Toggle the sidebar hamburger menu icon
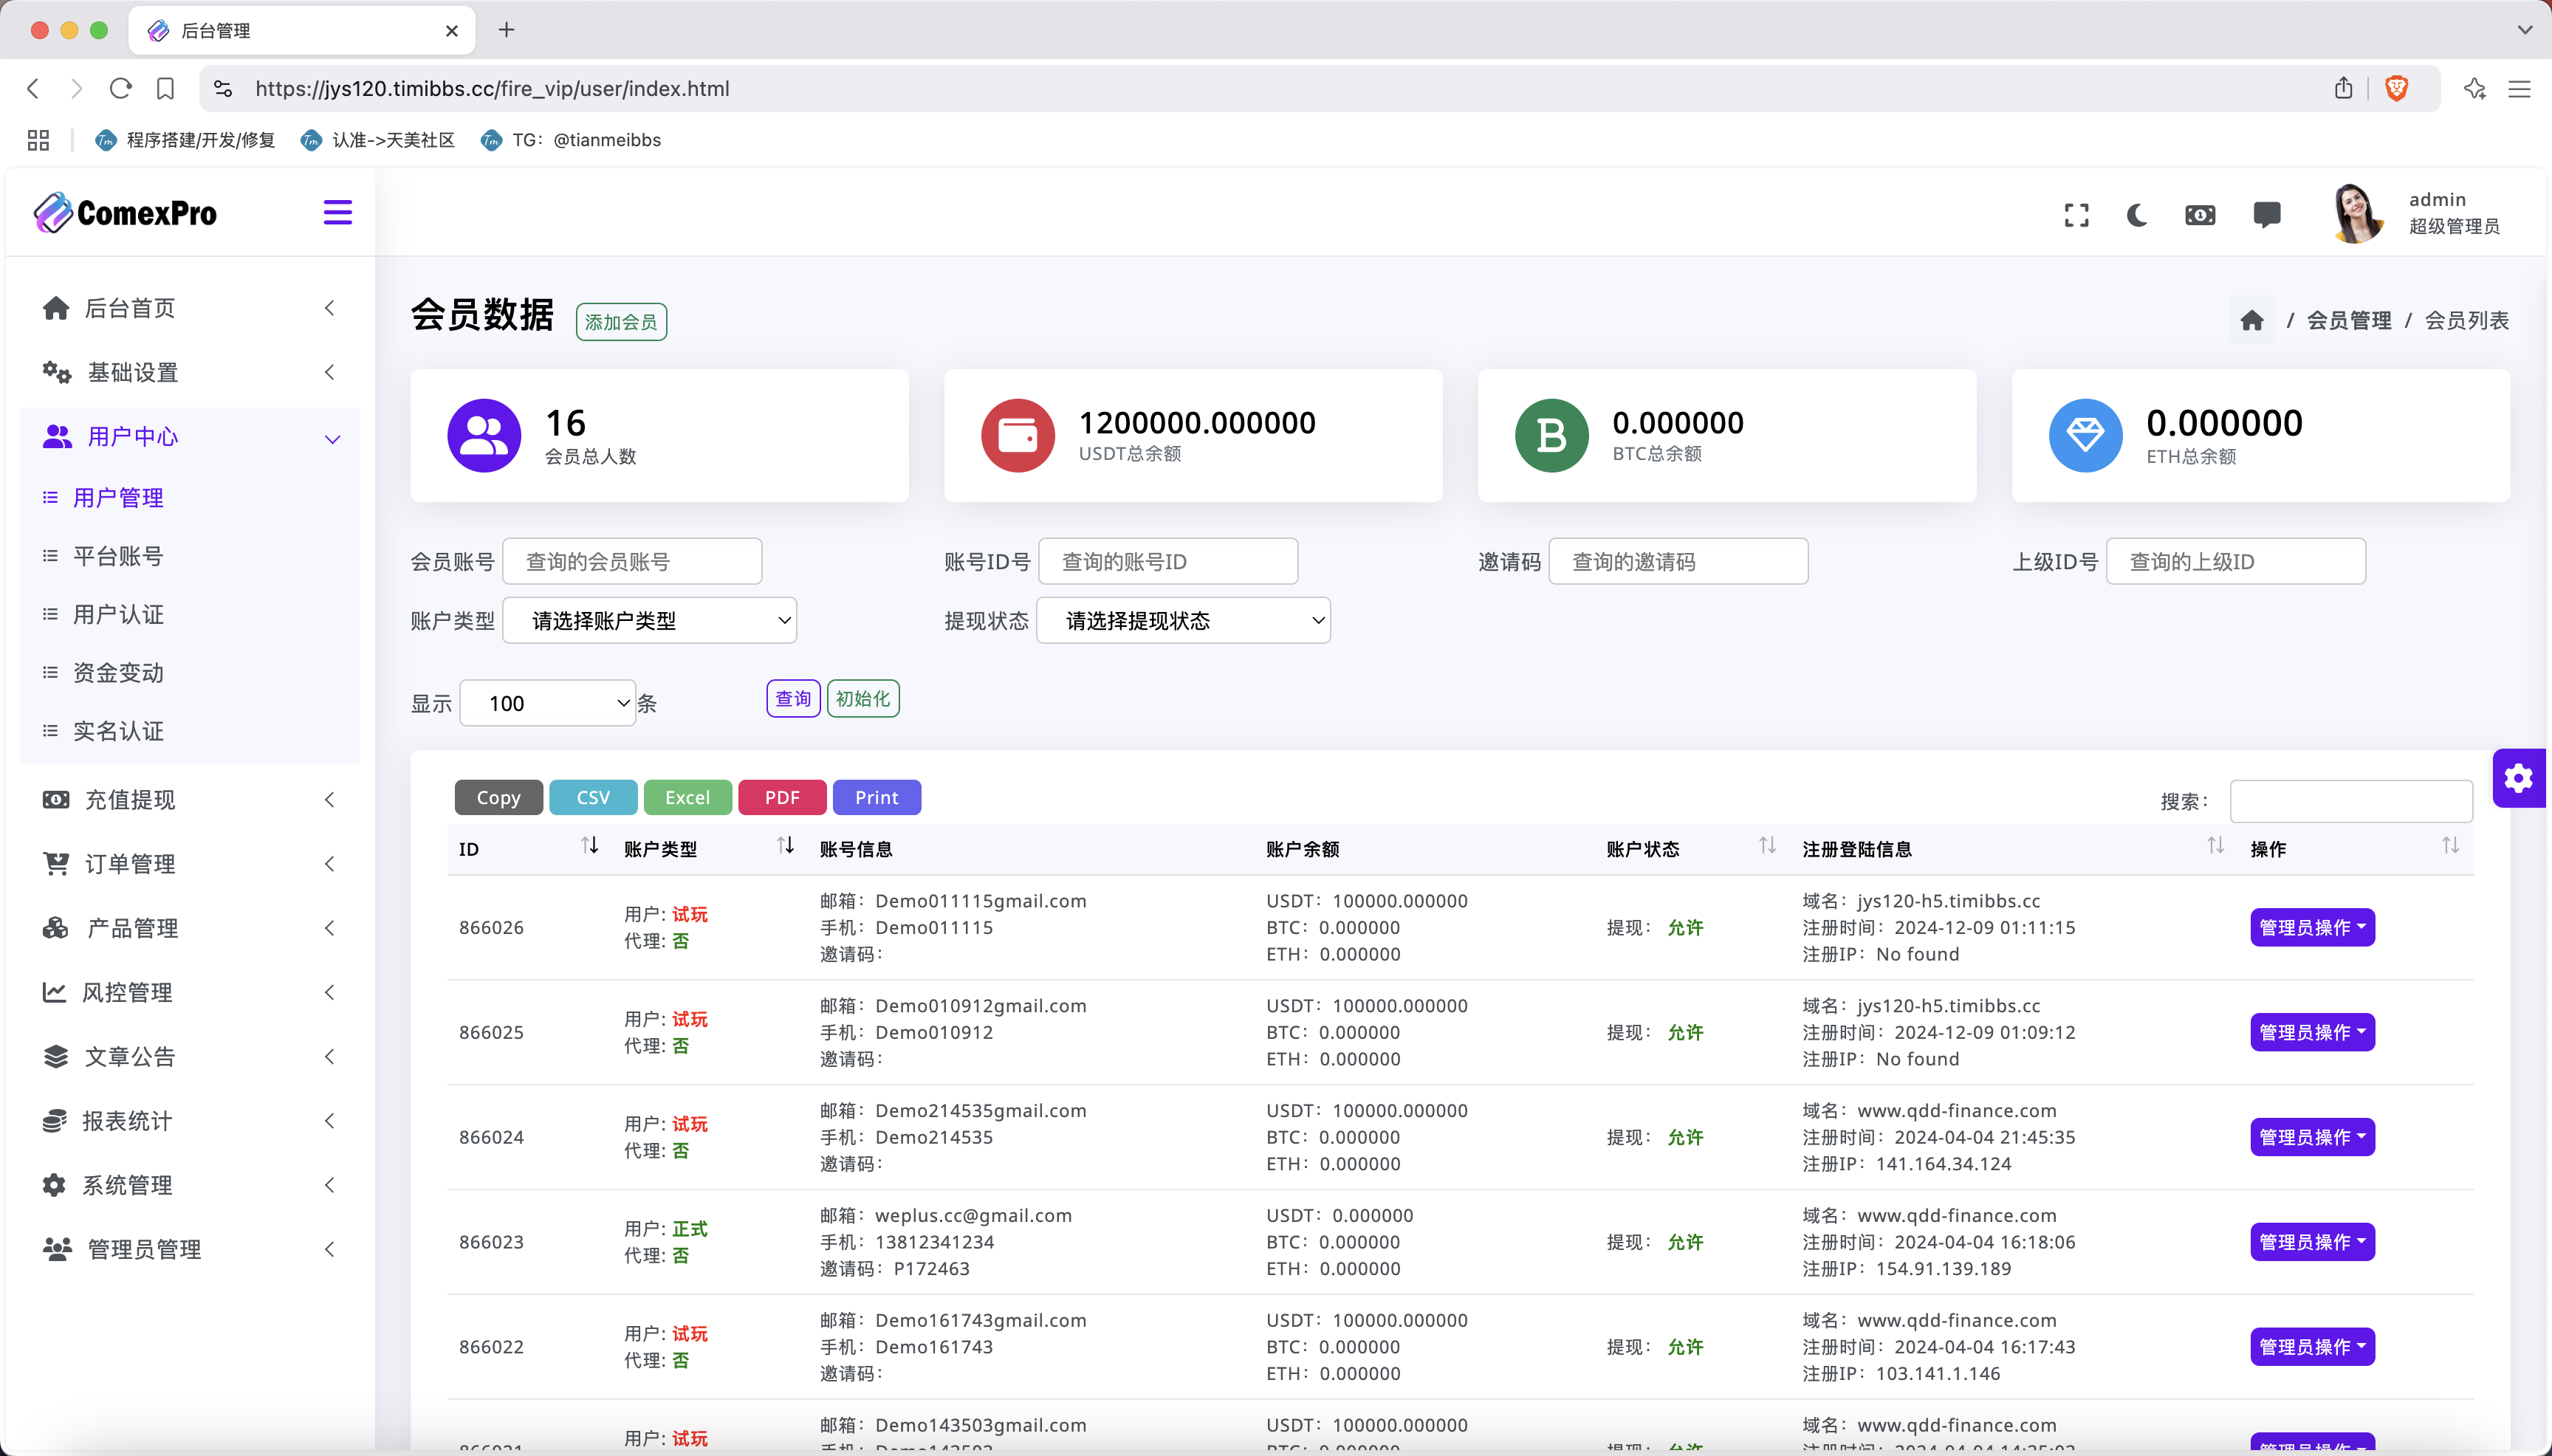2552x1456 pixels. click(337, 213)
